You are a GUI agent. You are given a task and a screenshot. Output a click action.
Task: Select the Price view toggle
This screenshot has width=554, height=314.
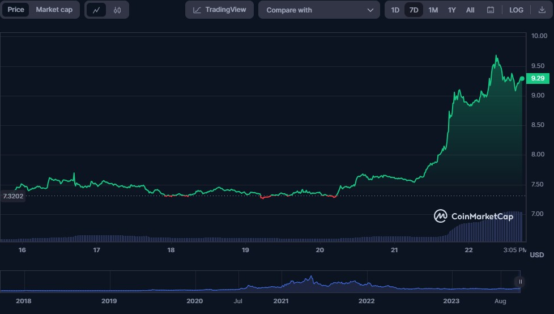[x=16, y=10]
